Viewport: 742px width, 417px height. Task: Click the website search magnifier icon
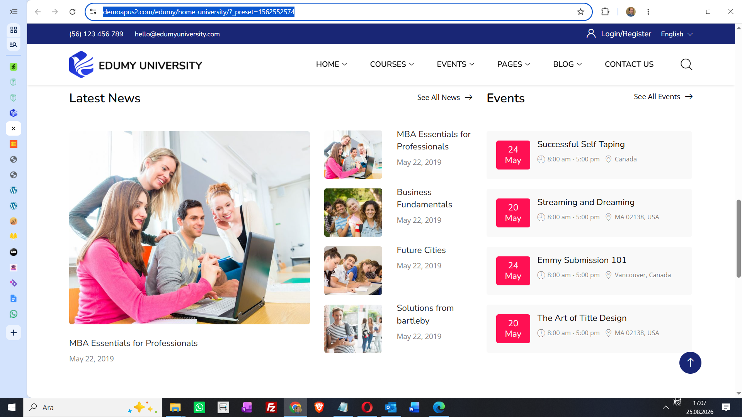coord(686,64)
